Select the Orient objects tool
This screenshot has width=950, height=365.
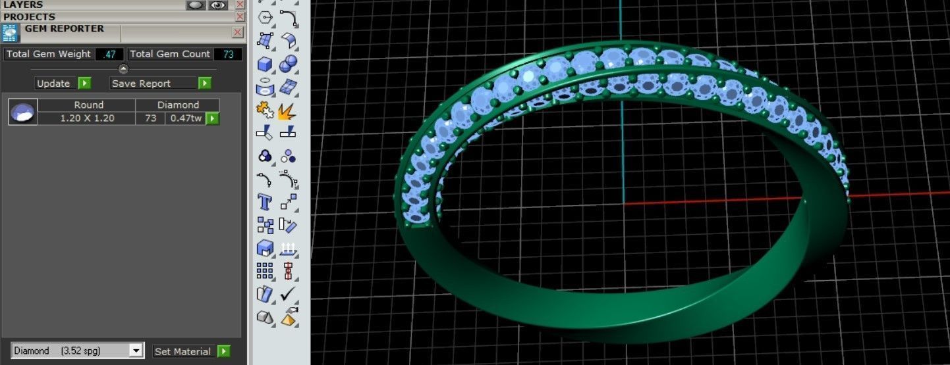click(x=288, y=225)
